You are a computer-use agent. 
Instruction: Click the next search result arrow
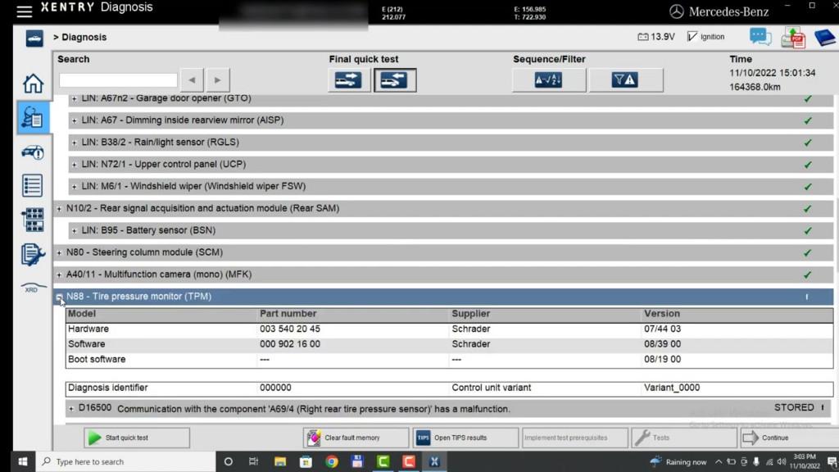(217, 80)
